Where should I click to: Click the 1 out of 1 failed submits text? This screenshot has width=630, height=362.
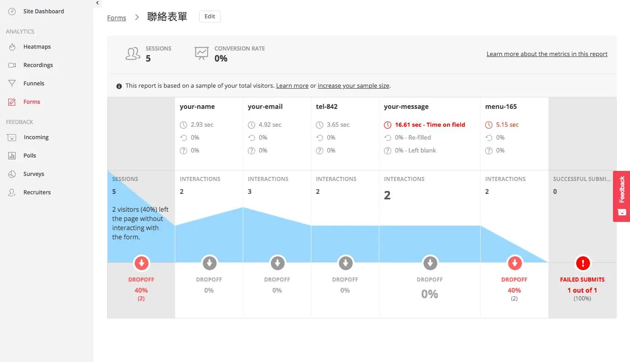click(x=582, y=290)
